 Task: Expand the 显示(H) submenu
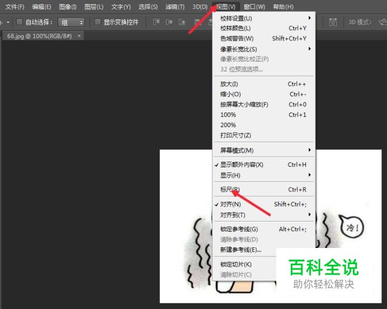tap(263, 175)
